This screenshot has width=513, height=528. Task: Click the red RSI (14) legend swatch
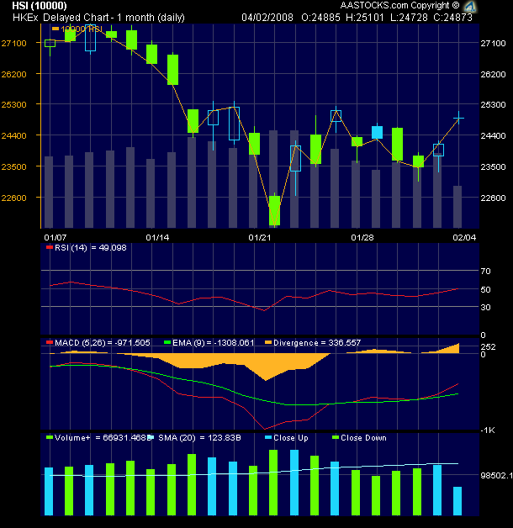(50, 247)
